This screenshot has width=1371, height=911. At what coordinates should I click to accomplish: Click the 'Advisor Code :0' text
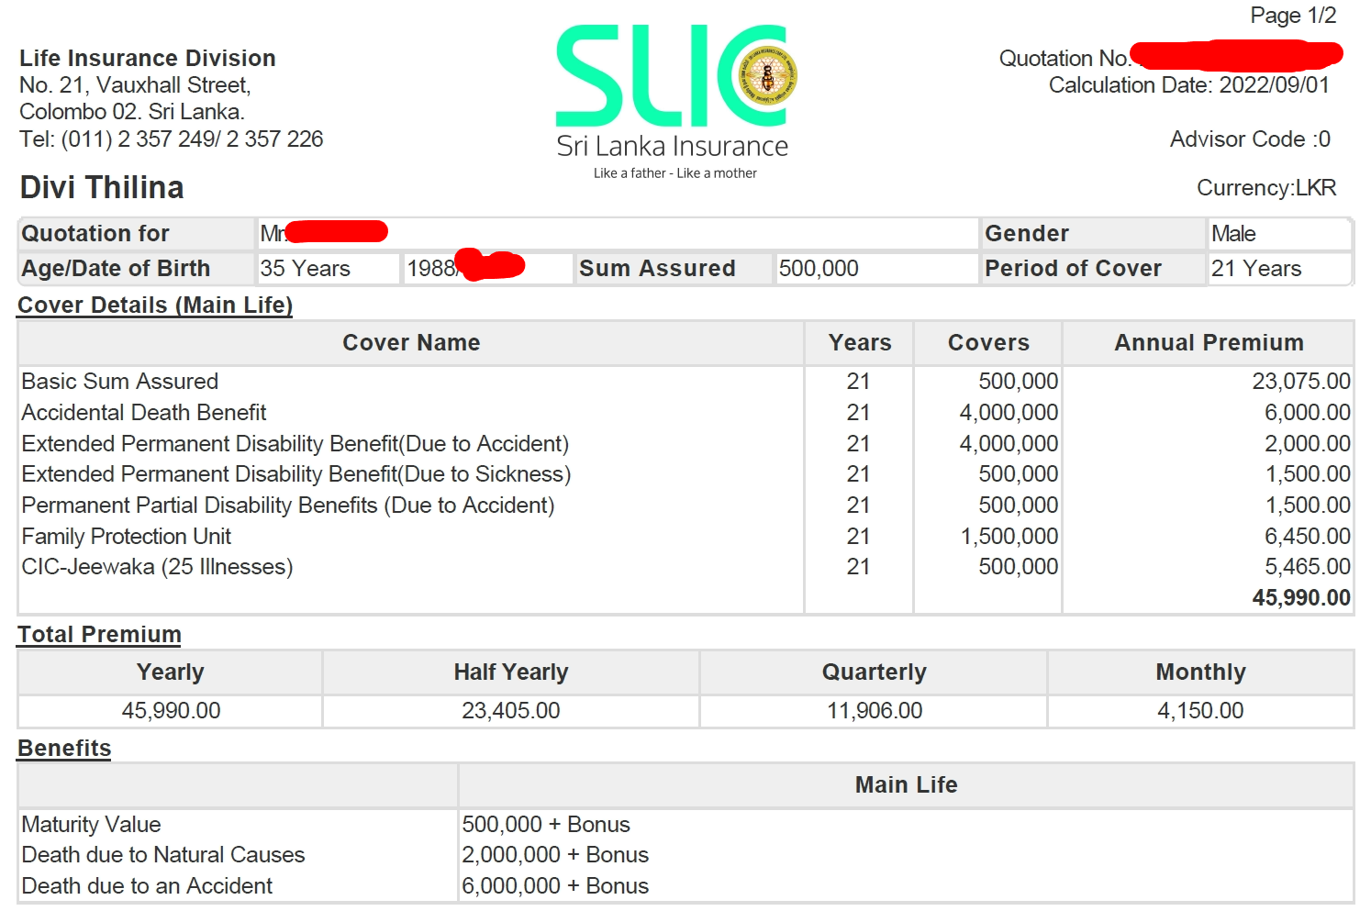(x=1250, y=139)
